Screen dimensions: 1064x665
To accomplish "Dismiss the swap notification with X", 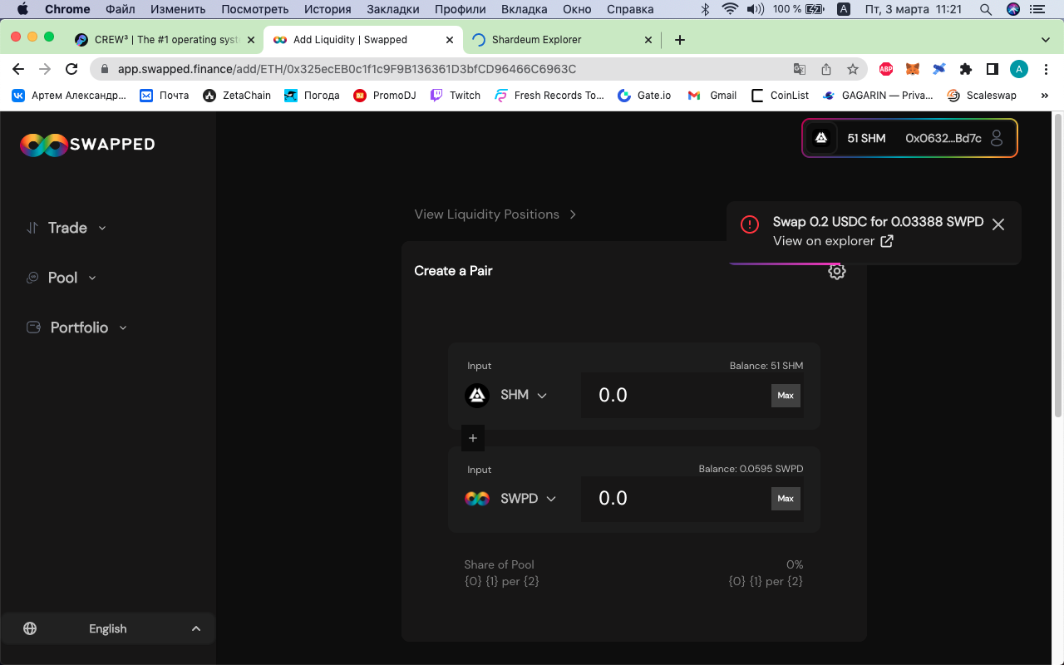I will pos(998,224).
